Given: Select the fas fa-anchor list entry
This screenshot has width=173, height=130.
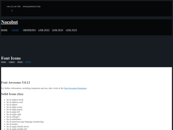Looking at the screenshot, I should click(x=12, y=124).
